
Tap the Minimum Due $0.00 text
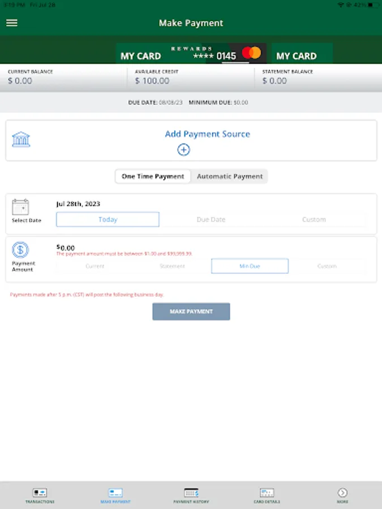point(218,102)
